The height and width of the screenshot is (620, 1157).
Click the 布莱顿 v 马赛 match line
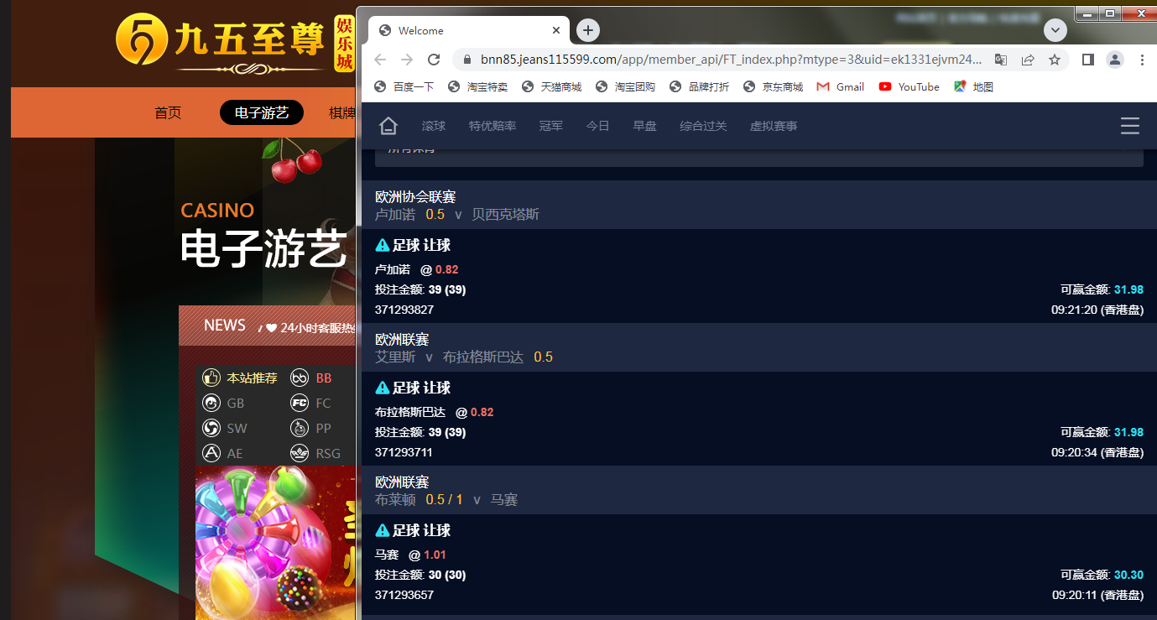point(446,500)
